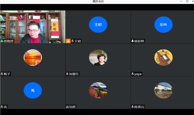Click the muted mic icon next to 王韧's name
The width and height of the screenshot is (194, 115).
(73, 41)
